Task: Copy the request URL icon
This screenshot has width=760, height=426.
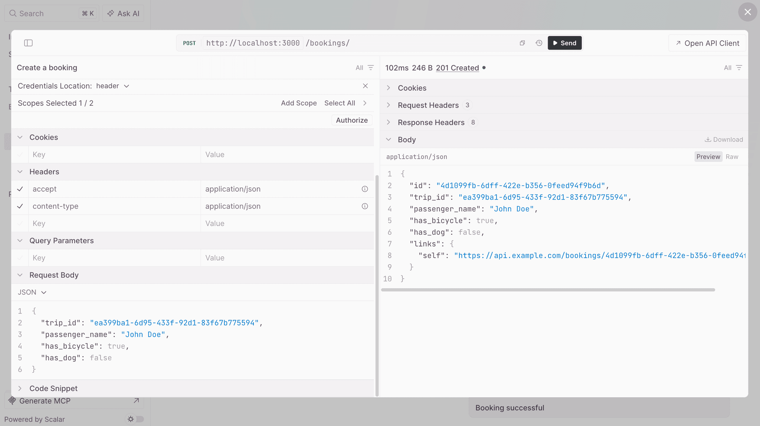Action: [522, 43]
